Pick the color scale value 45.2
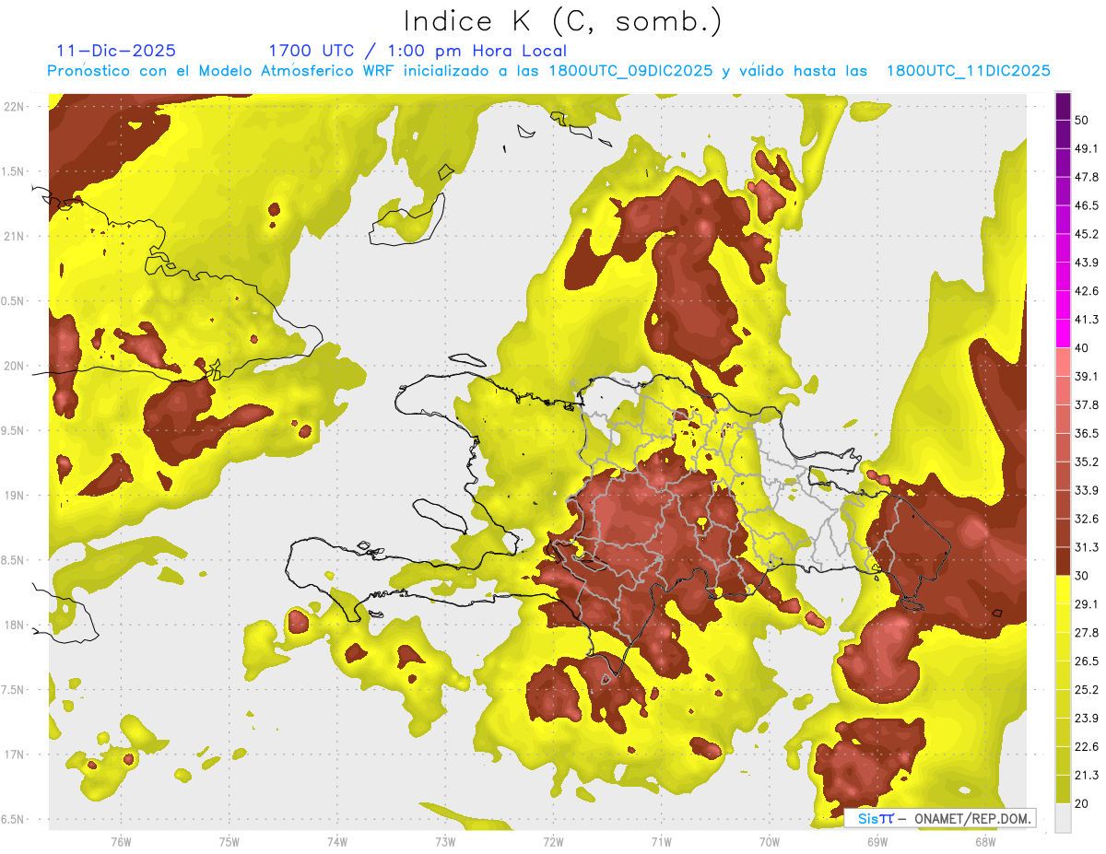1106x854 pixels. 1087,234
